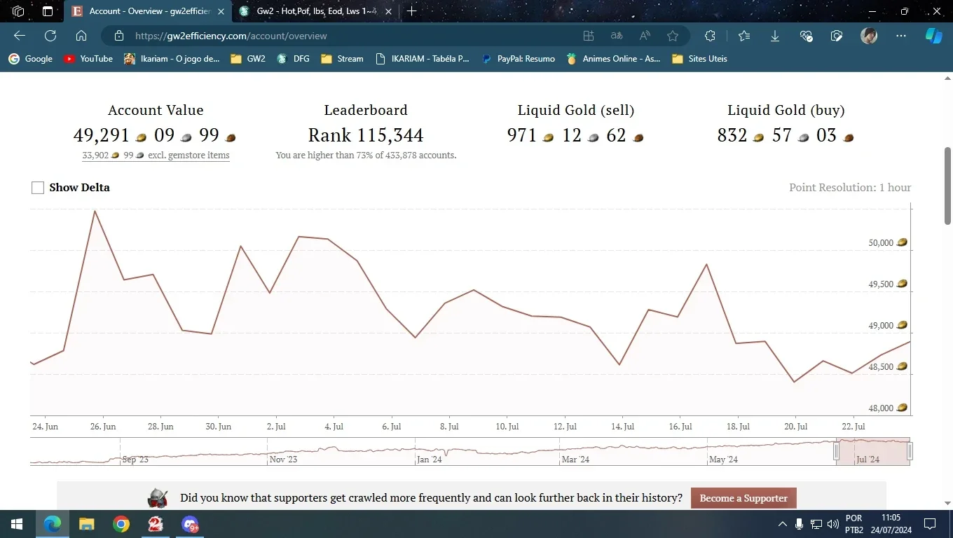Expand the Stream bookmarks folder
Viewport: 953px width, 538px height.
342,59
